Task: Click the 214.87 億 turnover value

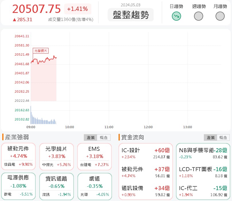Action: point(161,157)
